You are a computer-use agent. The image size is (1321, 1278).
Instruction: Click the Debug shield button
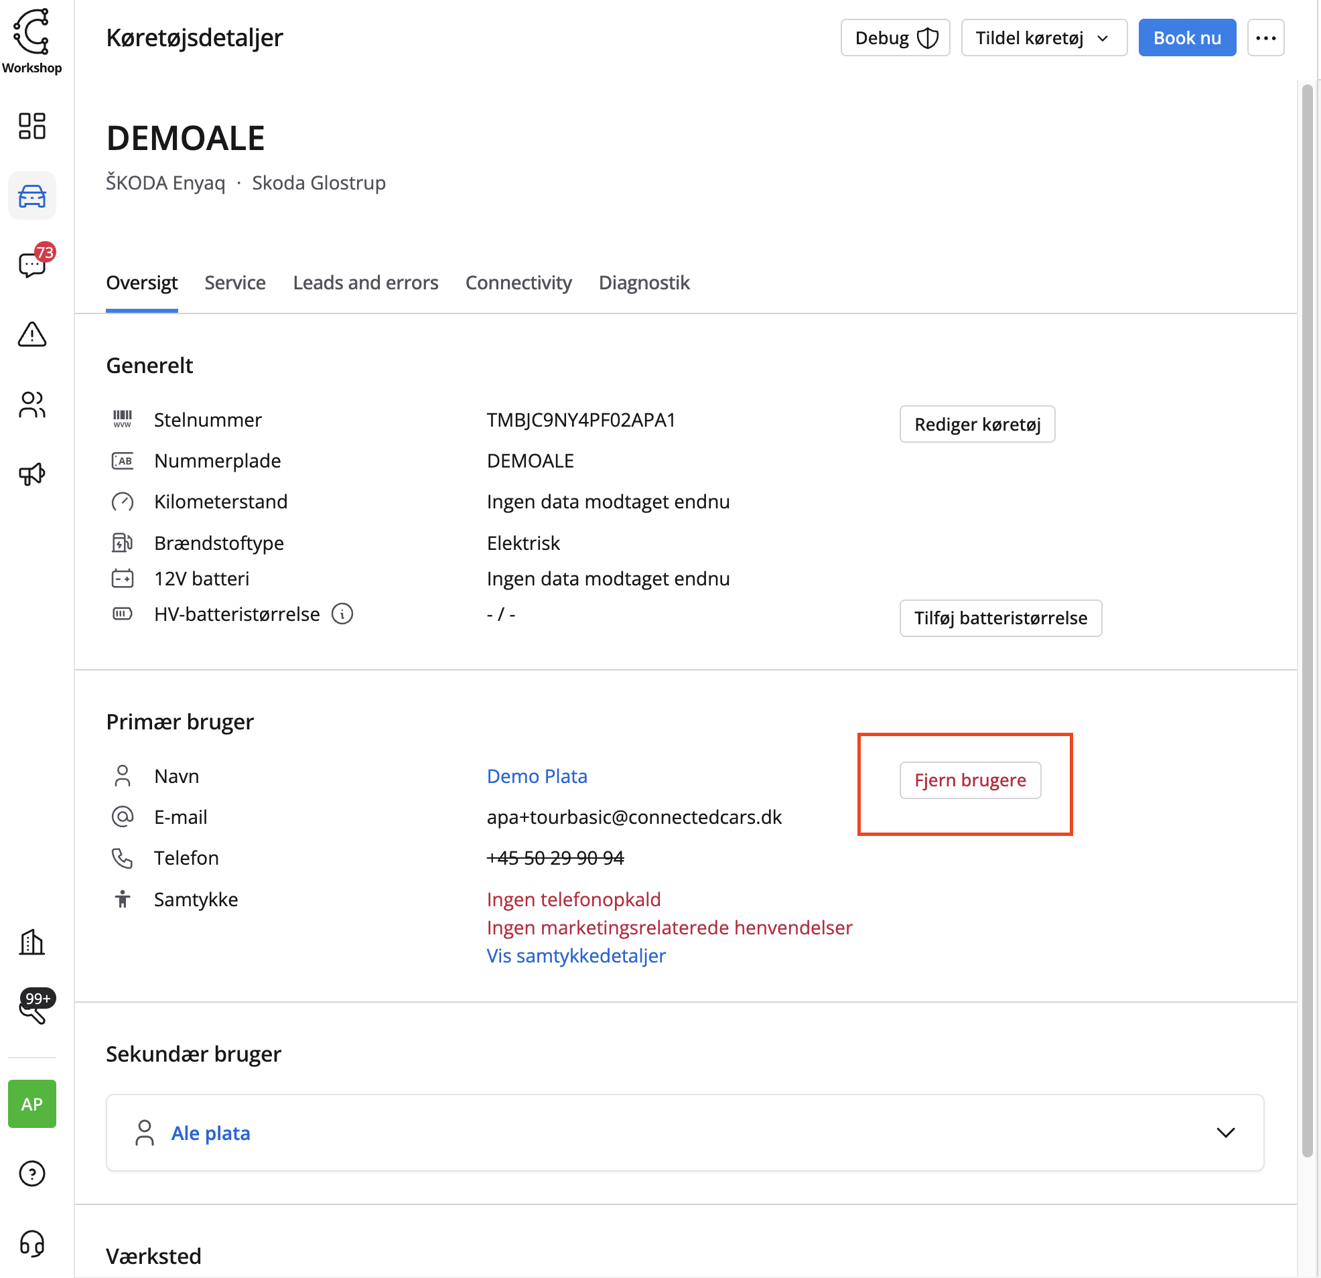(x=895, y=38)
